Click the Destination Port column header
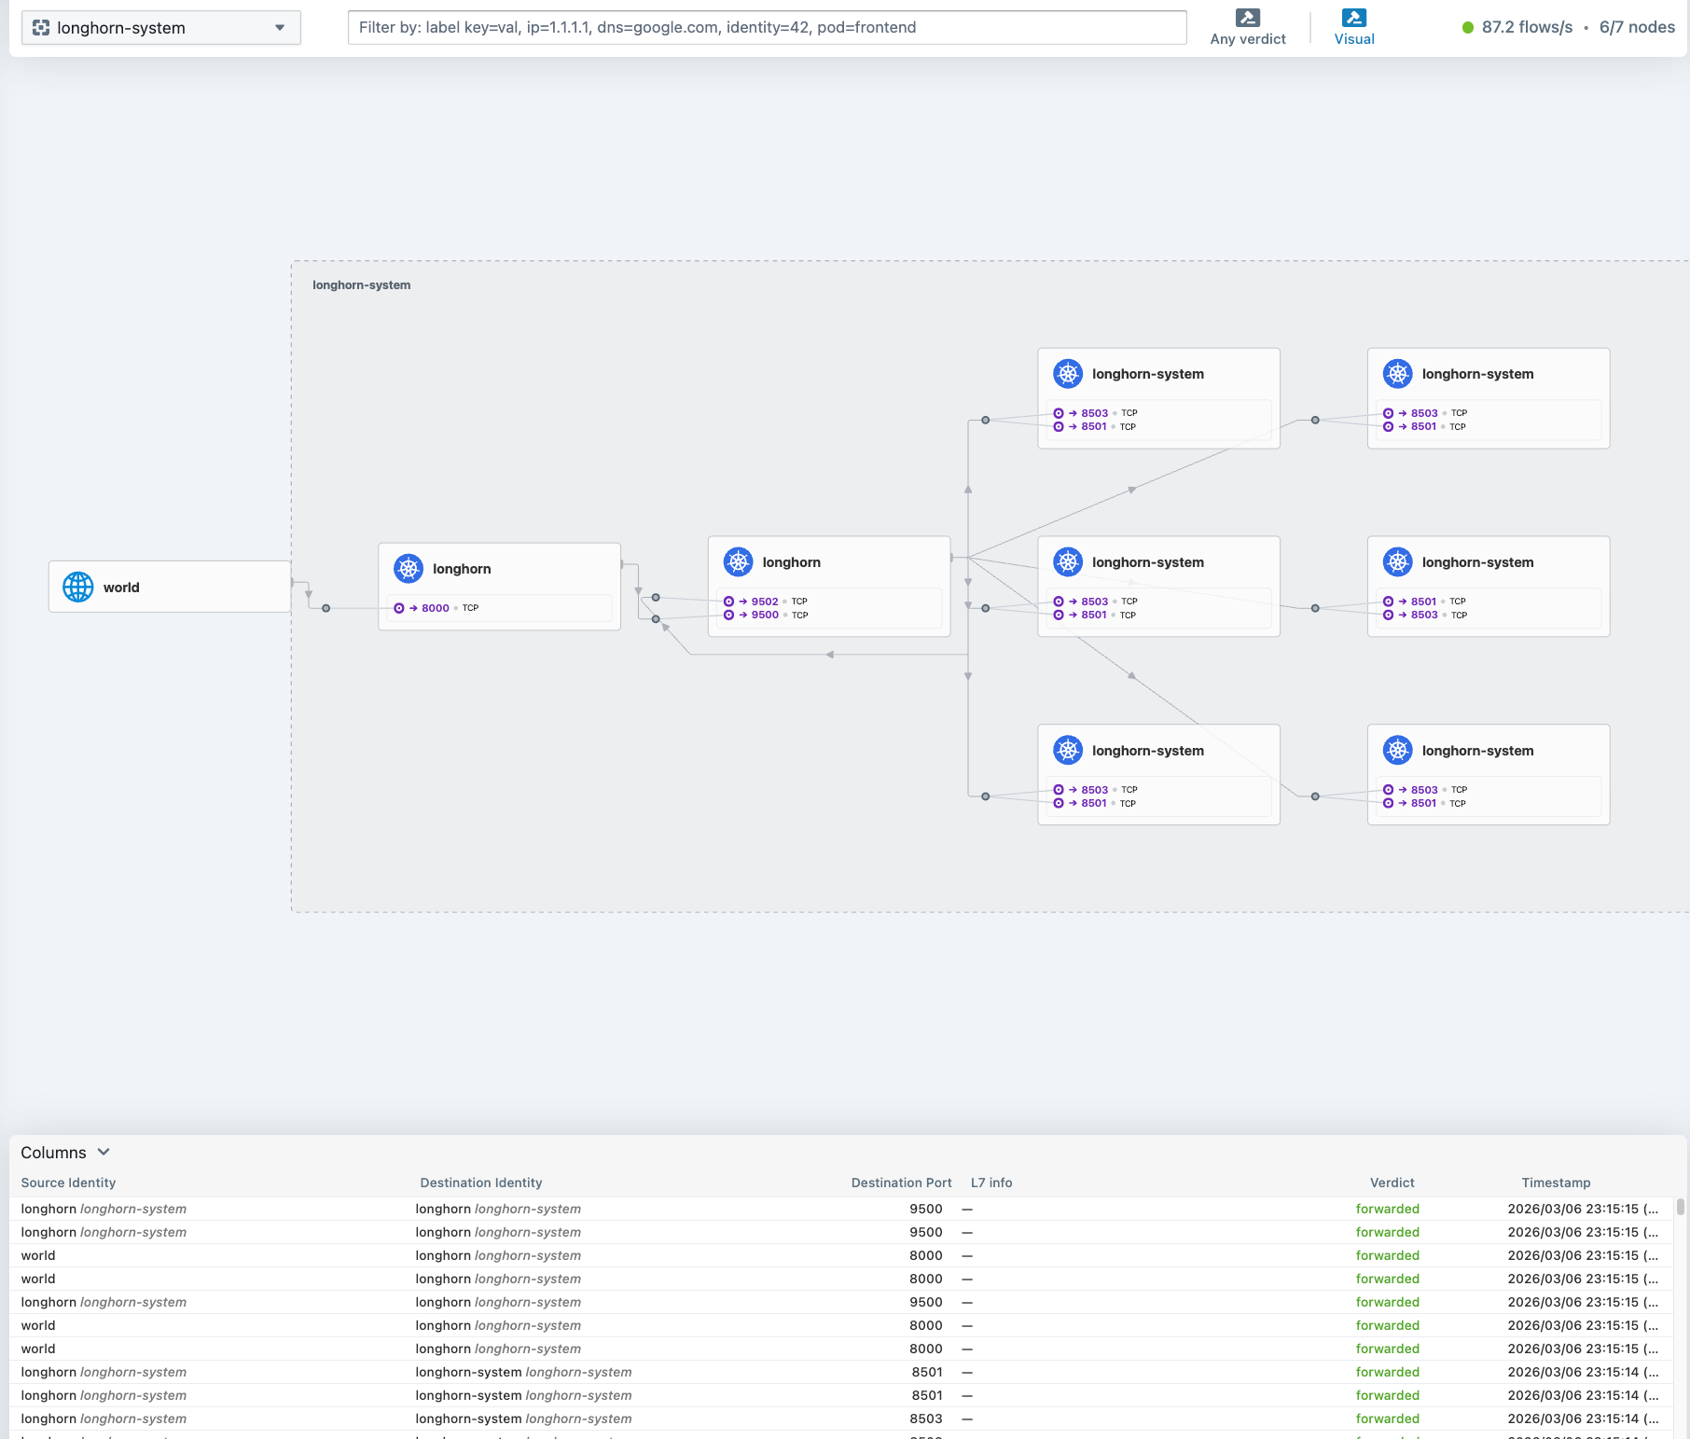This screenshot has height=1439, width=1690. click(x=901, y=1183)
